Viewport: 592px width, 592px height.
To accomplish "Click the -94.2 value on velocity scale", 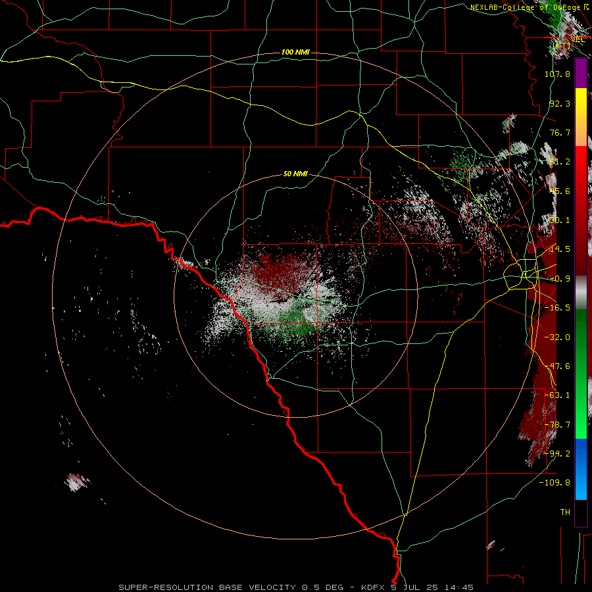I will pyautogui.click(x=557, y=454).
